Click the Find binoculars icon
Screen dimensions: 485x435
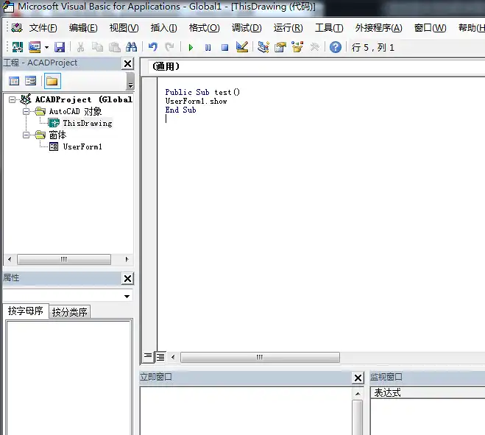coord(131,47)
